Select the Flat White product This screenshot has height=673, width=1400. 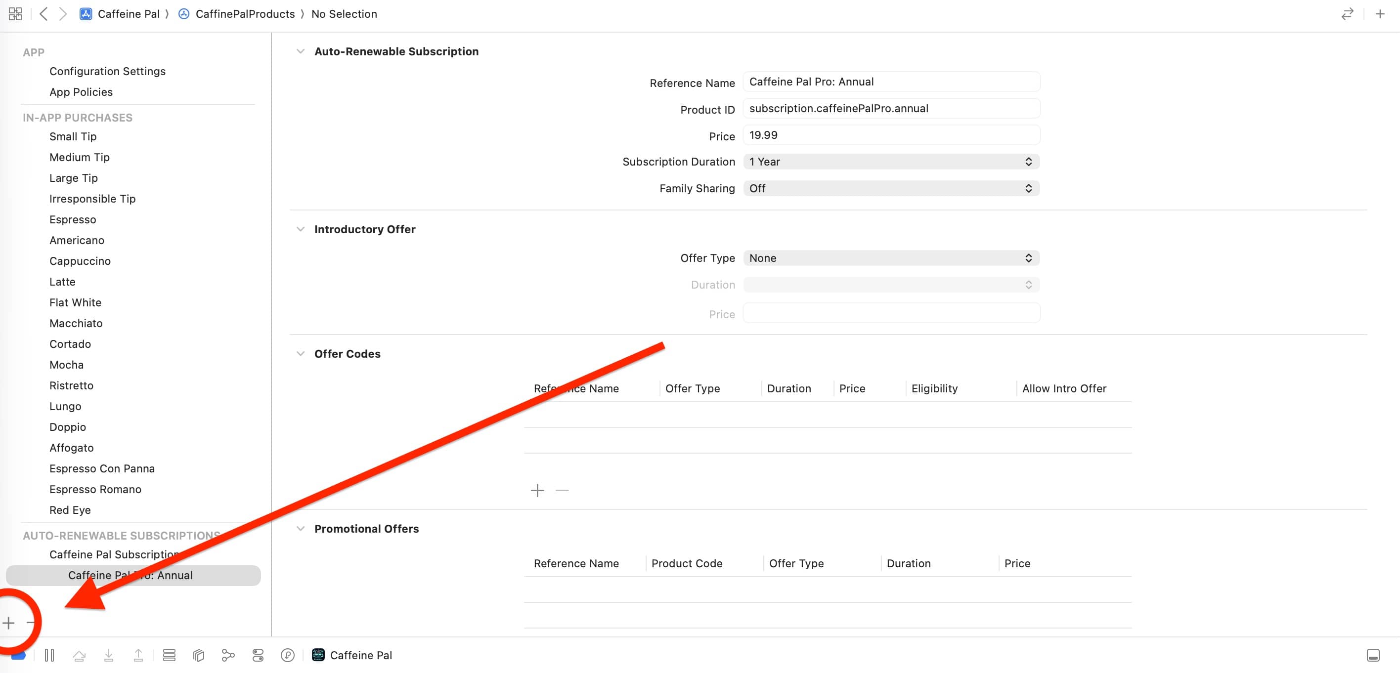tap(76, 302)
